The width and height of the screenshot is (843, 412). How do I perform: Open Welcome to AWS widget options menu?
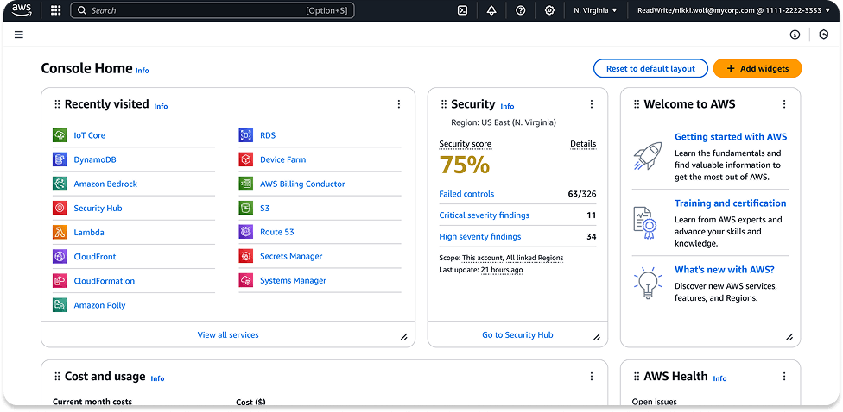[x=784, y=104]
